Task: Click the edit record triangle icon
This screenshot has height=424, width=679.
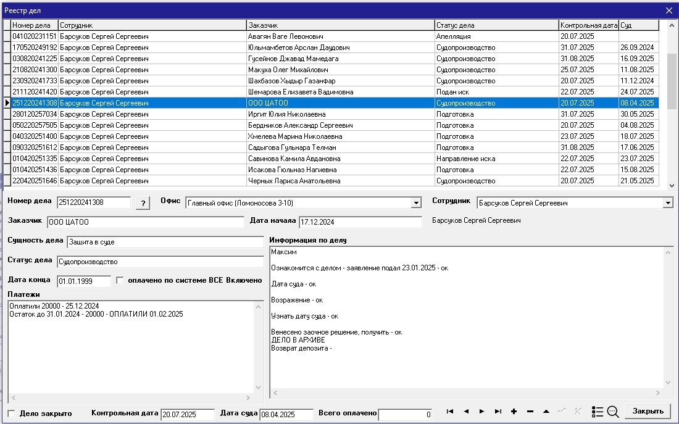Action: tap(546, 412)
